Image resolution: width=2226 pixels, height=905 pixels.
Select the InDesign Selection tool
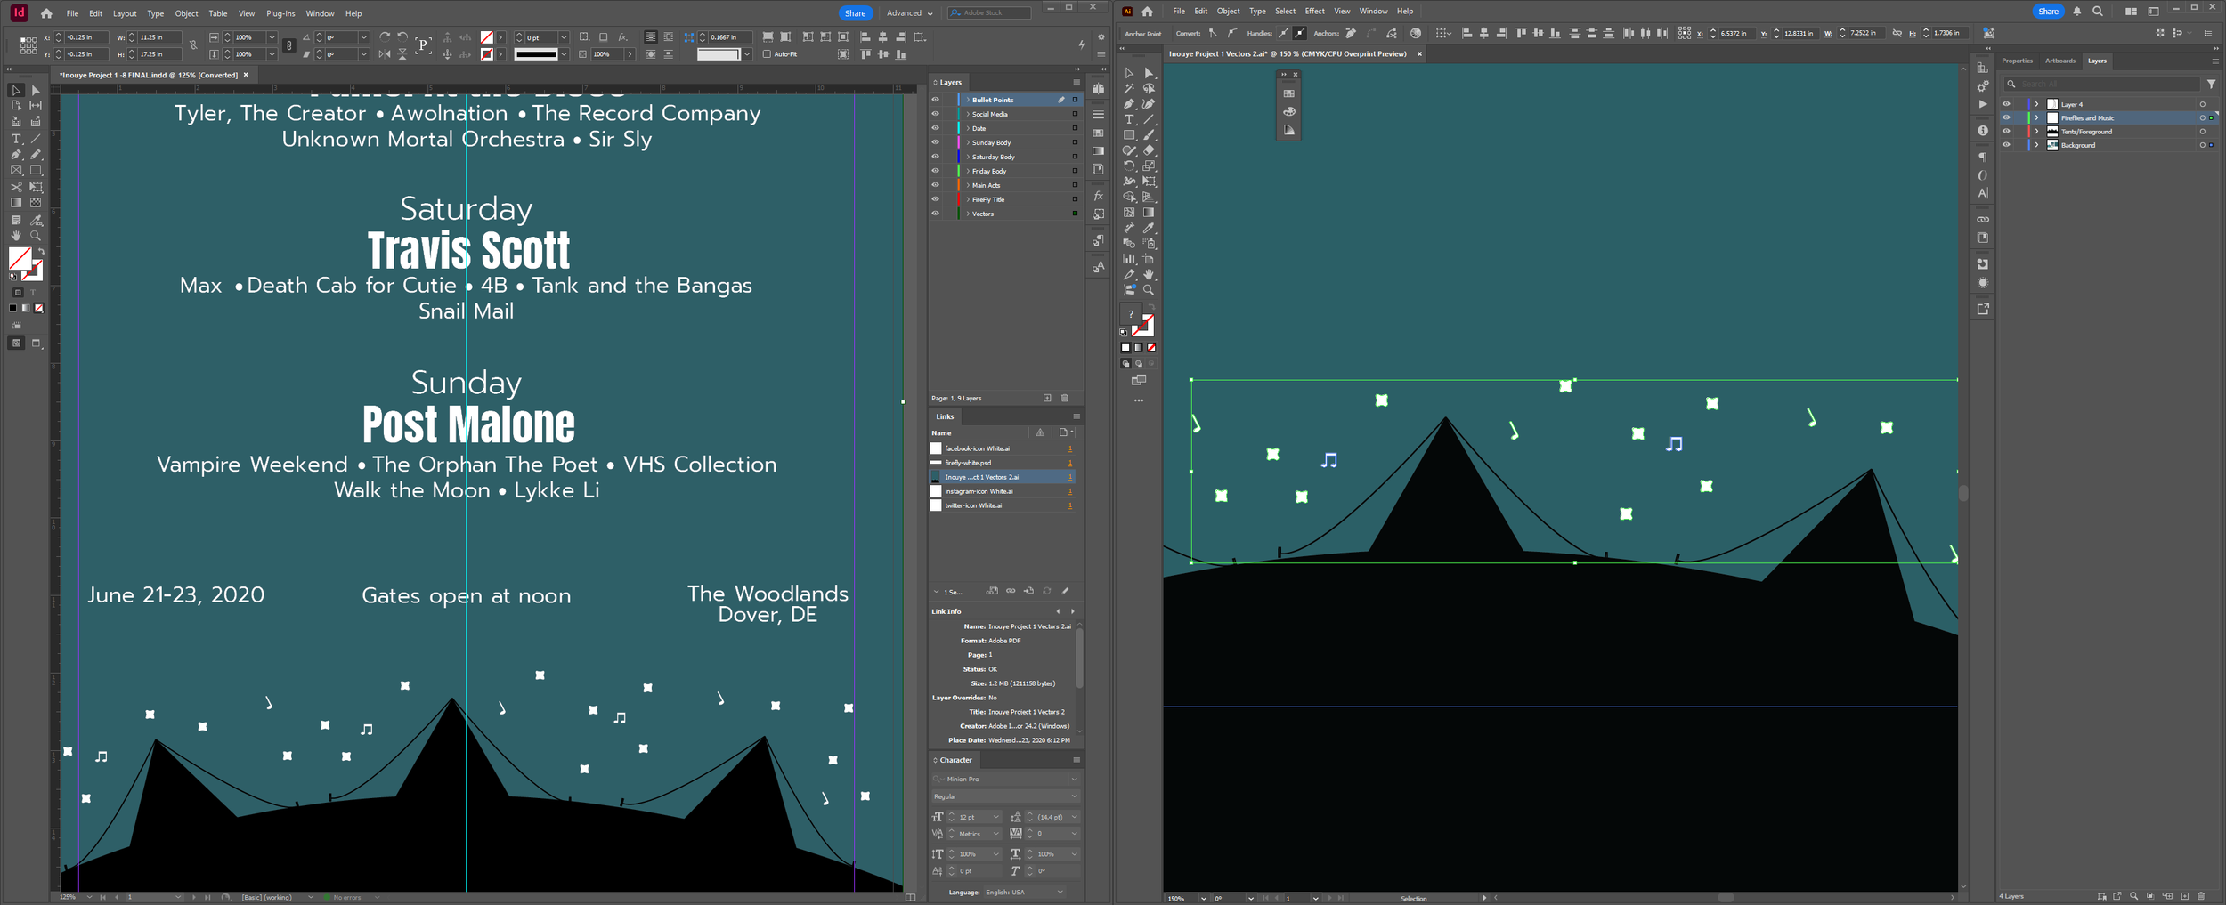[16, 90]
